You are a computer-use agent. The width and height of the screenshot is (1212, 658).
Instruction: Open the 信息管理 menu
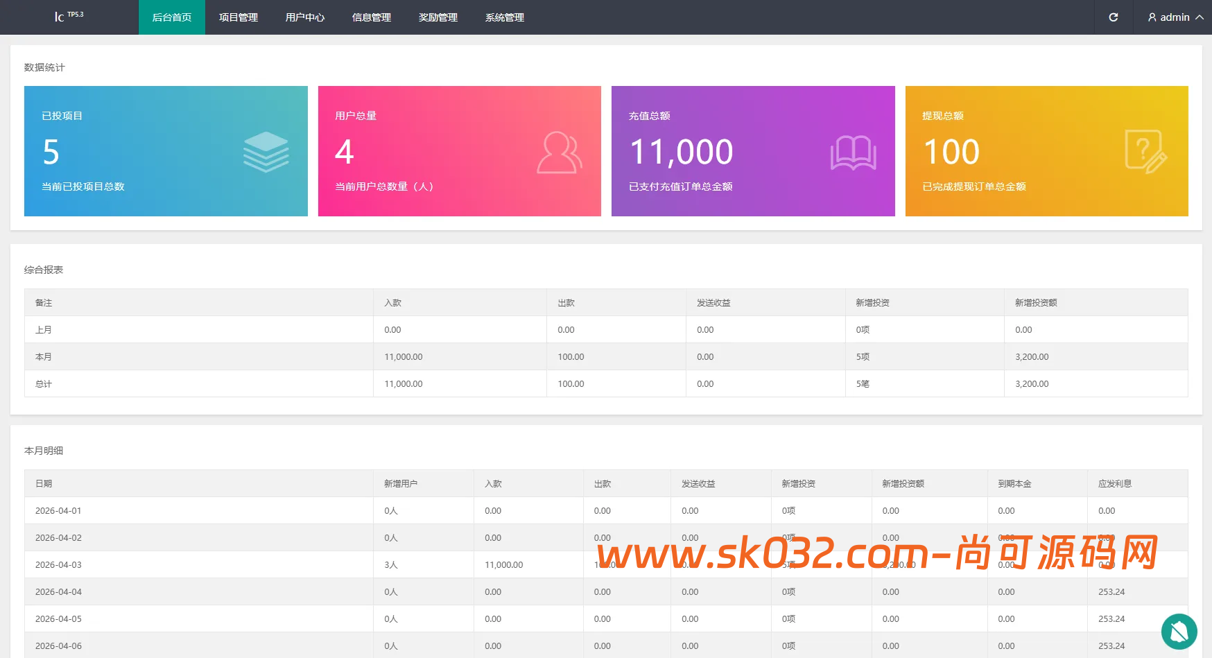pos(372,17)
